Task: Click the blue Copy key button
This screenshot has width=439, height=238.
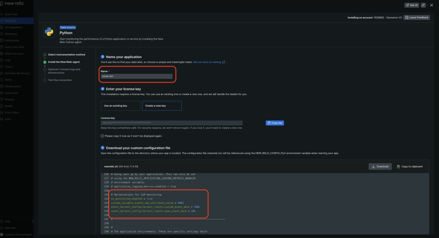Action: [x=275, y=123]
